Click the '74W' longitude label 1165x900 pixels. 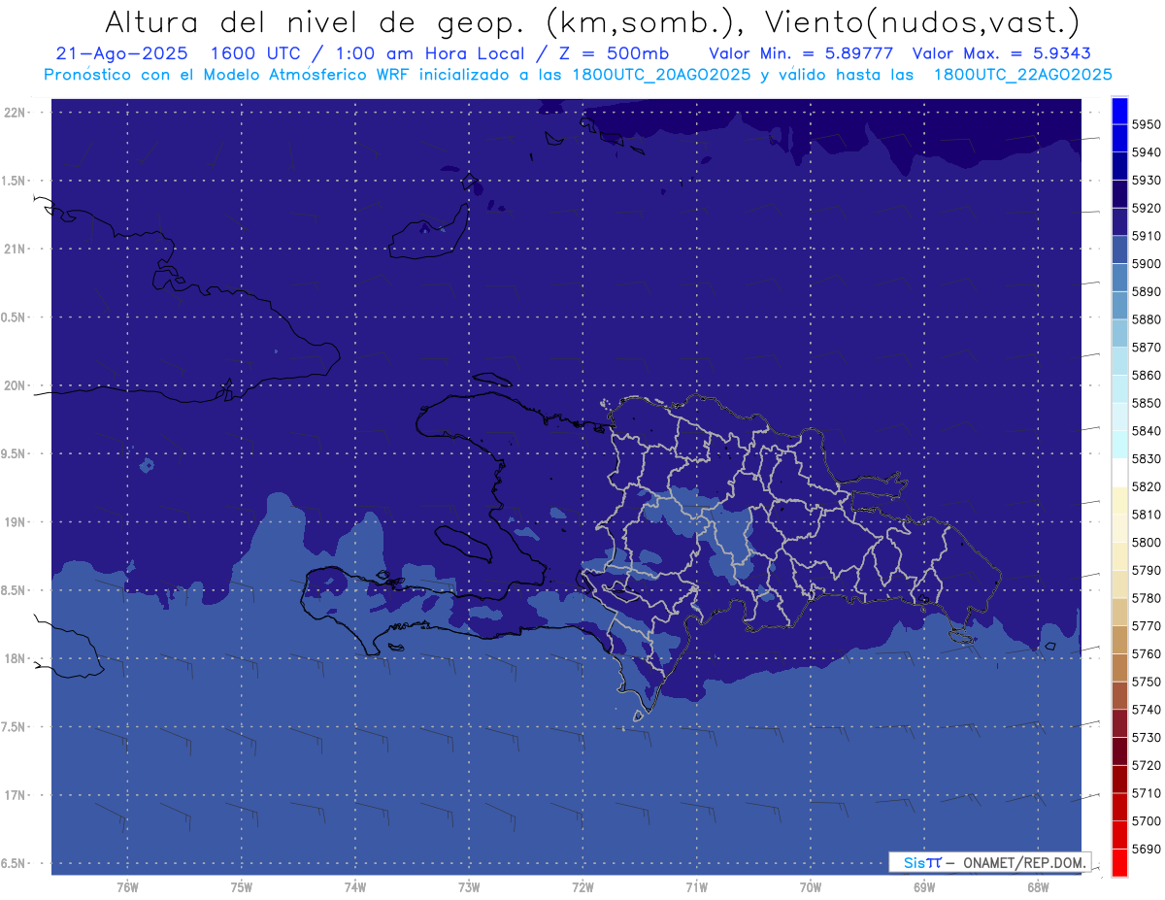tap(355, 887)
